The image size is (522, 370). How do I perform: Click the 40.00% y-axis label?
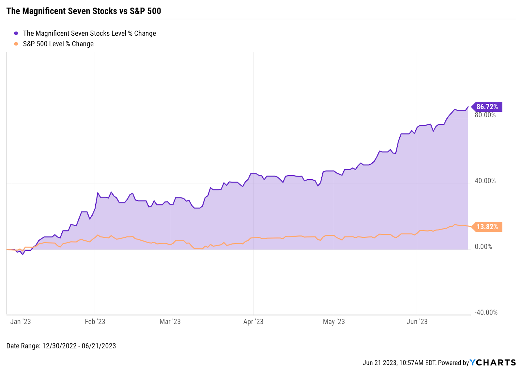pos(485,181)
